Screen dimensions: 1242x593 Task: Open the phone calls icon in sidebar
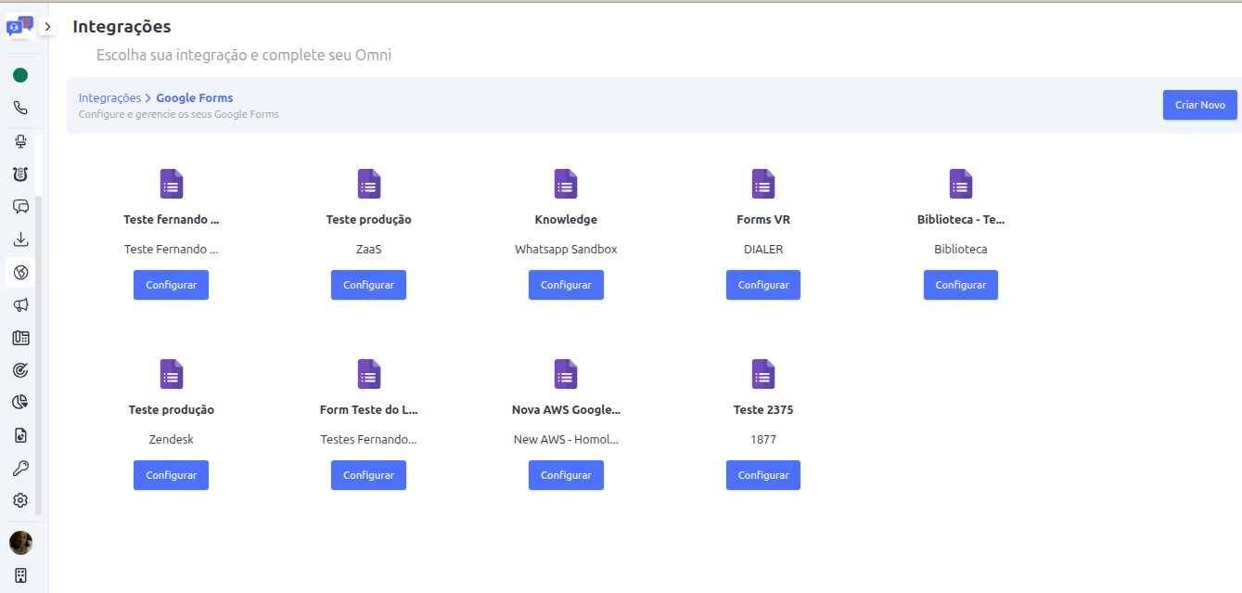[x=19, y=108]
